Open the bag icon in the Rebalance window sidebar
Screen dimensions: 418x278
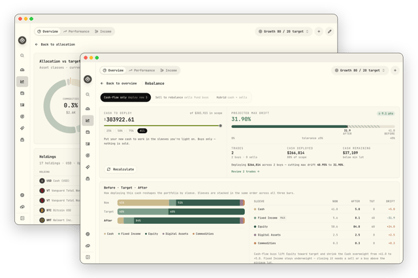click(x=88, y=178)
